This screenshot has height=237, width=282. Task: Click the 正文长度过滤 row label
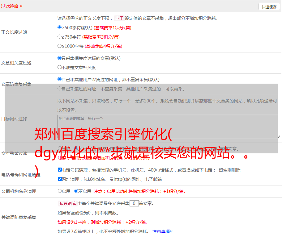(14, 32)
